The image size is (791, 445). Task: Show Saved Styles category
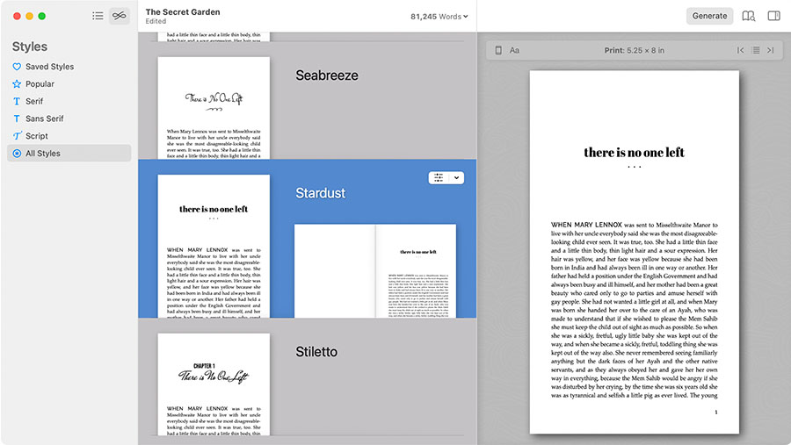[69, 67]
